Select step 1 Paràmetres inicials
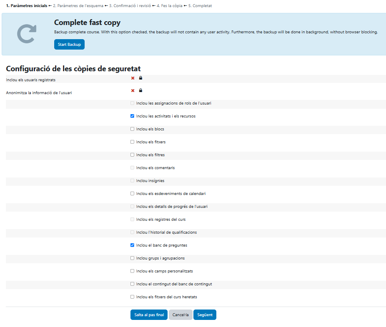This screenshot has height=327, width=386. click(27, 6)
